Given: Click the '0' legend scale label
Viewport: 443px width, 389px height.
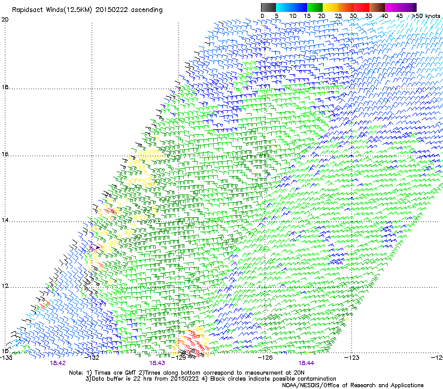Looking at the screenshot, I should pyautogui.click(x=262, y=16).
